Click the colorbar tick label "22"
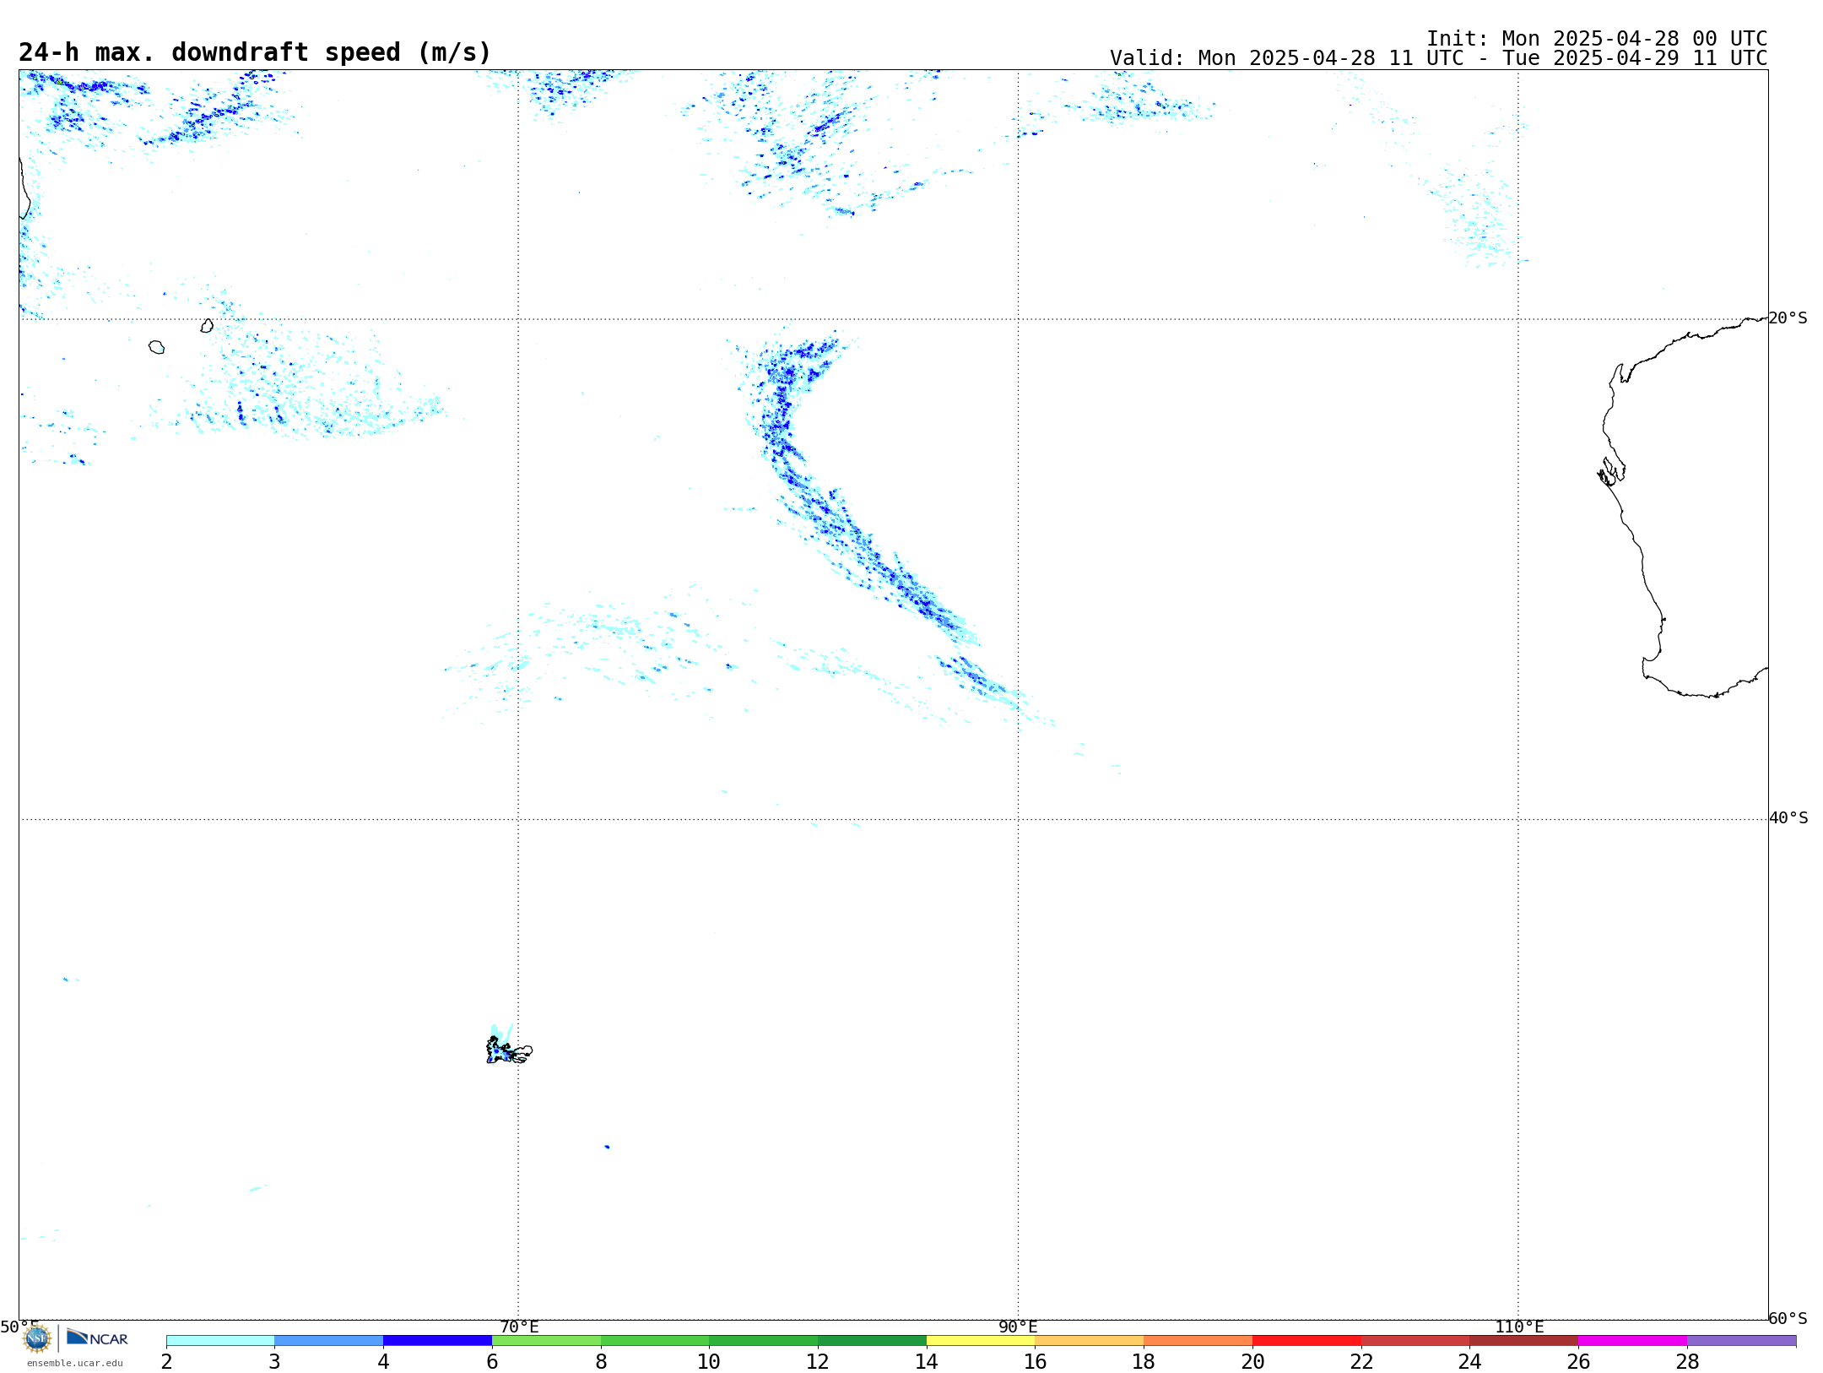The image size is (1823, 1373). click(x=1361, y=1361)
